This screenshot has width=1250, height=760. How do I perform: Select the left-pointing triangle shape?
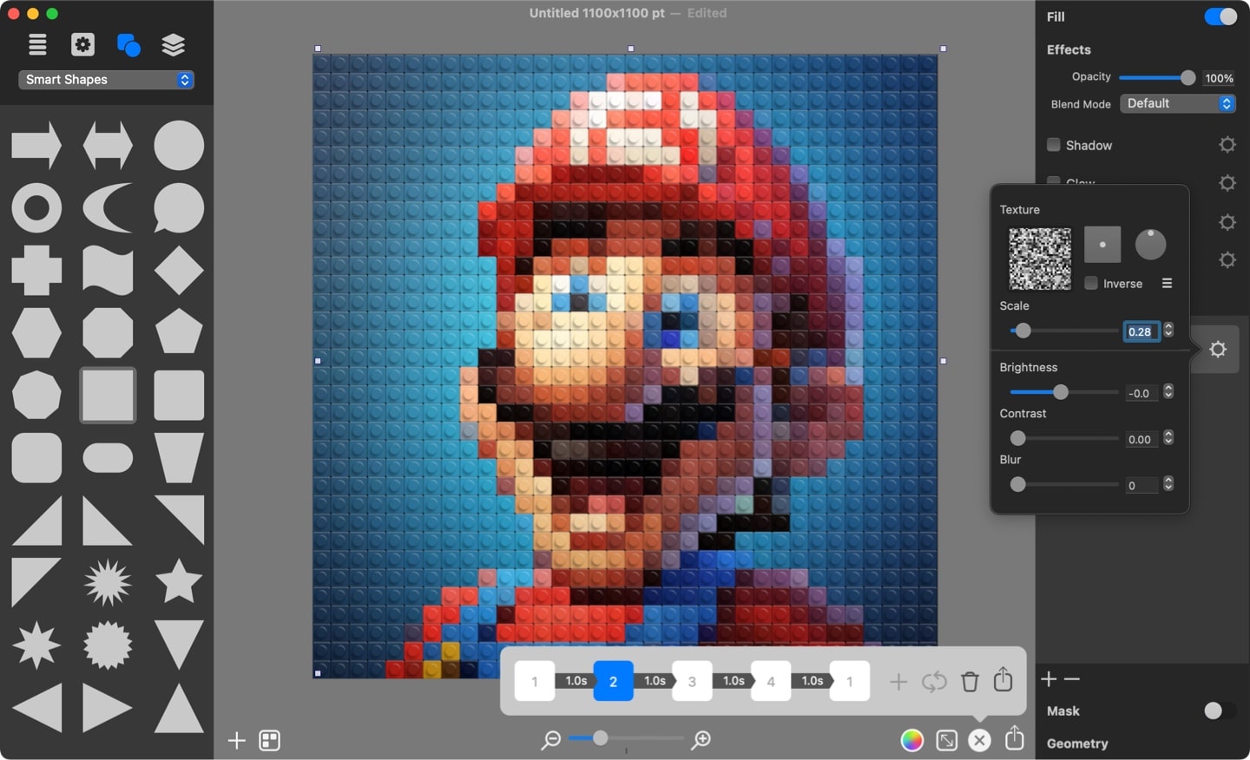pos(36,708)
